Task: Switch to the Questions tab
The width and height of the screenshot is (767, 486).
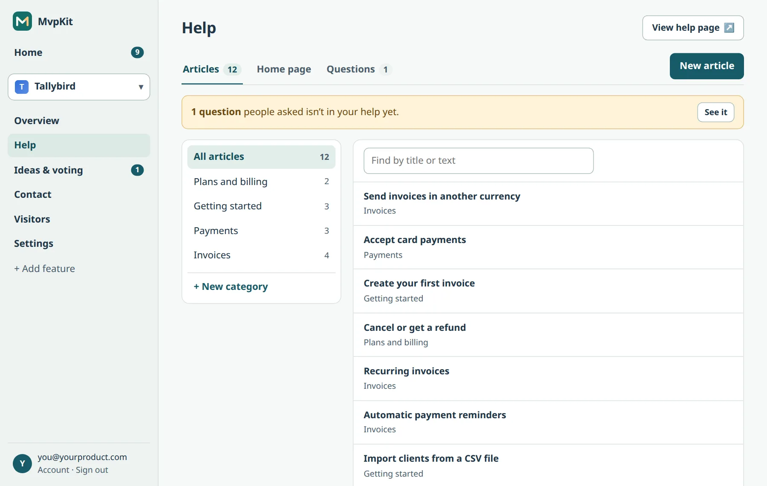Action: pyautogui.click(x=359, y=69)
